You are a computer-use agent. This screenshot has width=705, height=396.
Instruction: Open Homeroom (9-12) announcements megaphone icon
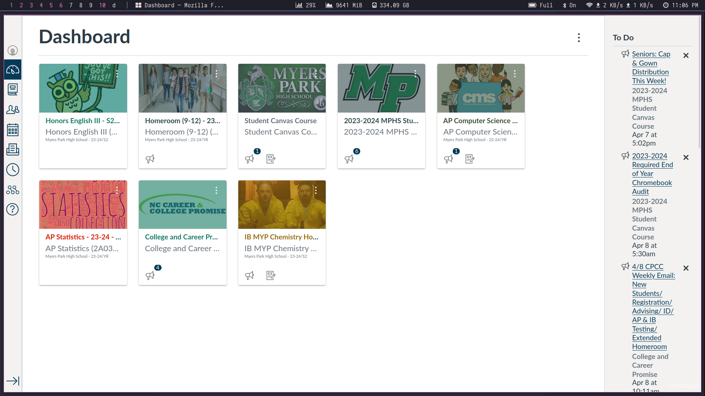[x=150, y=159]
